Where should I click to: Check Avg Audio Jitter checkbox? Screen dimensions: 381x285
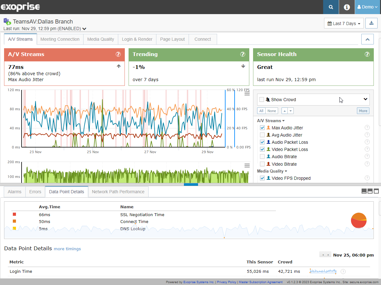pos(262,135)
